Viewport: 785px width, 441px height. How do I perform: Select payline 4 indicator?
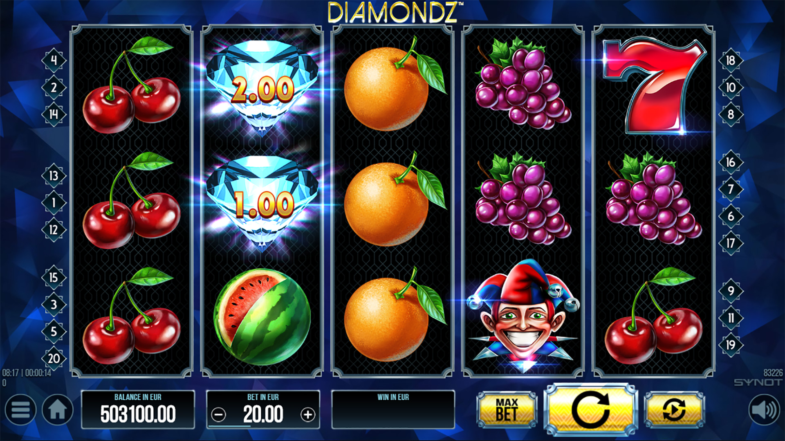point(54,60)
